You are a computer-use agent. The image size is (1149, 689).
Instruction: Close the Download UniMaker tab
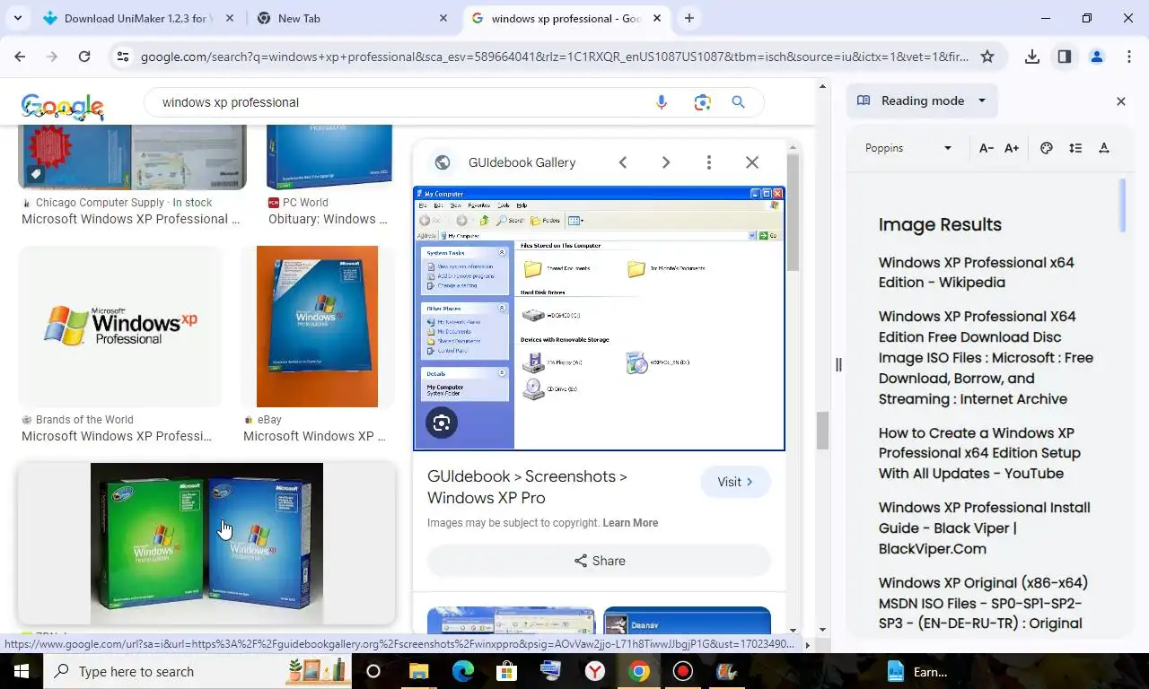[230, 18]
